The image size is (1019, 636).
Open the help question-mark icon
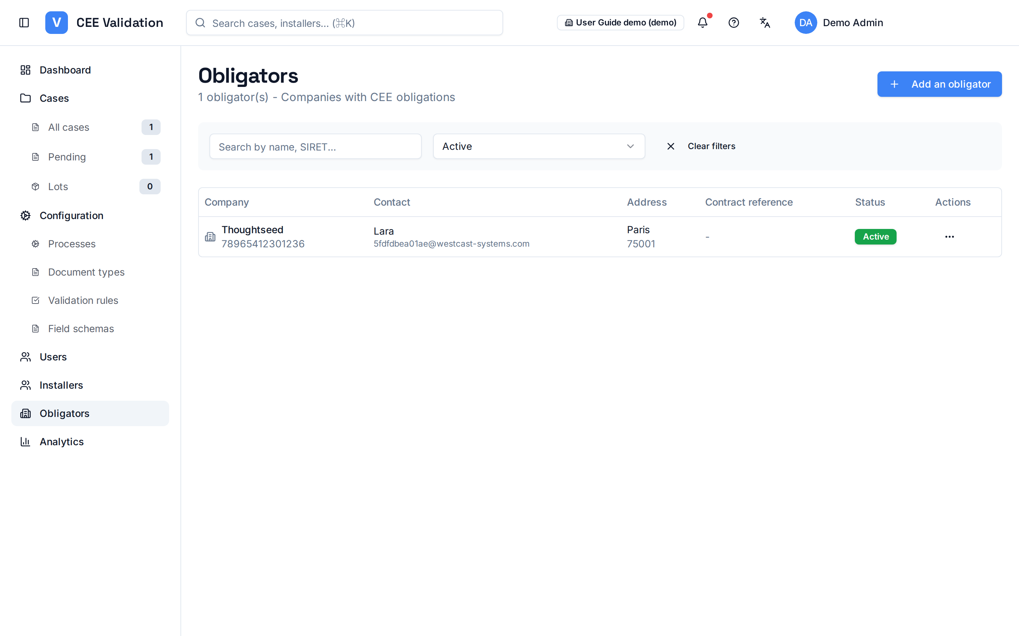pos(734,23)
